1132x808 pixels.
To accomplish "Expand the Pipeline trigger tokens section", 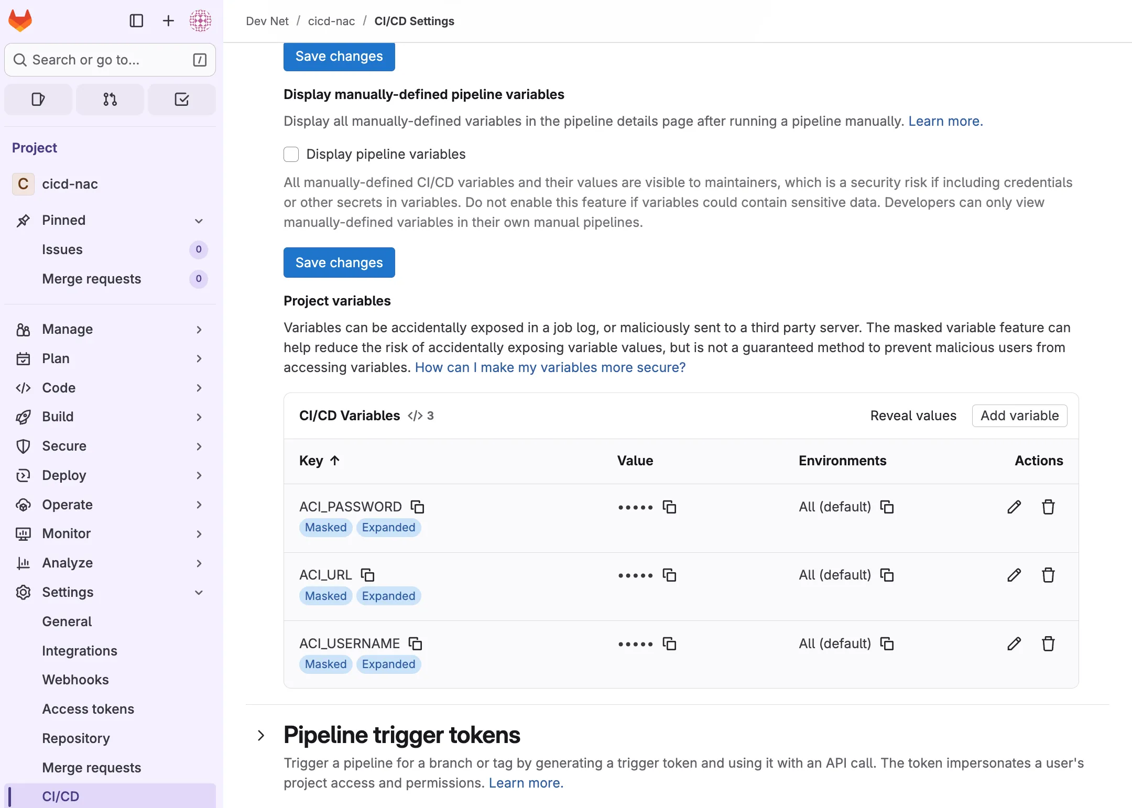I will click(x=261, y=735).
